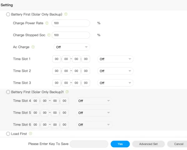This screenshot has height=150, width=187.
Task: Click info icon next to Charge Power Rate
Action: 47,23
